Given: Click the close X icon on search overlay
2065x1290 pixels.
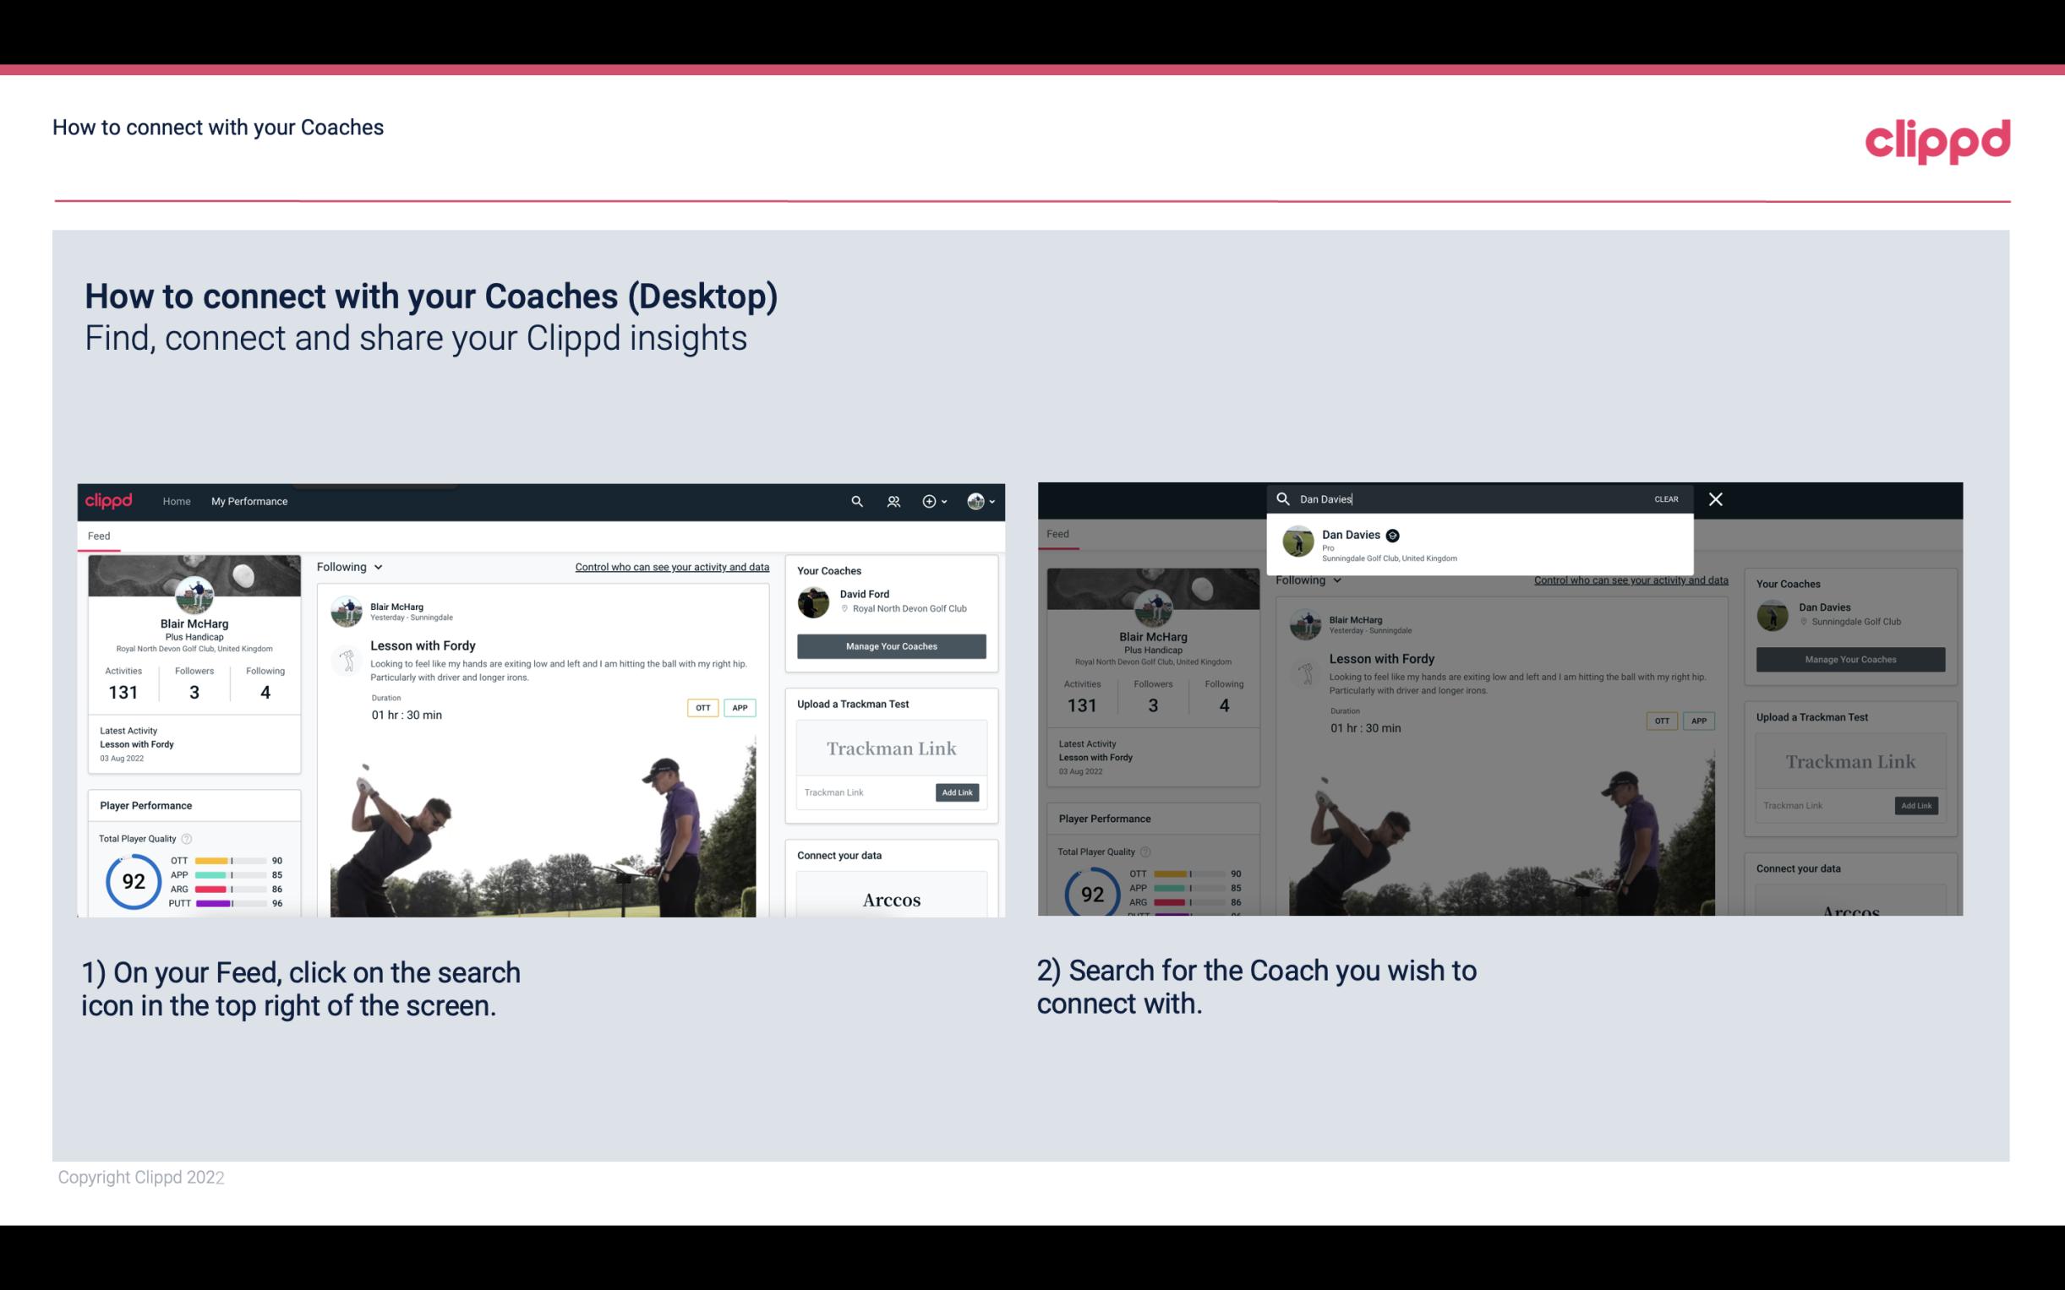Looking at the screenshot, I should pos(1714,498).
